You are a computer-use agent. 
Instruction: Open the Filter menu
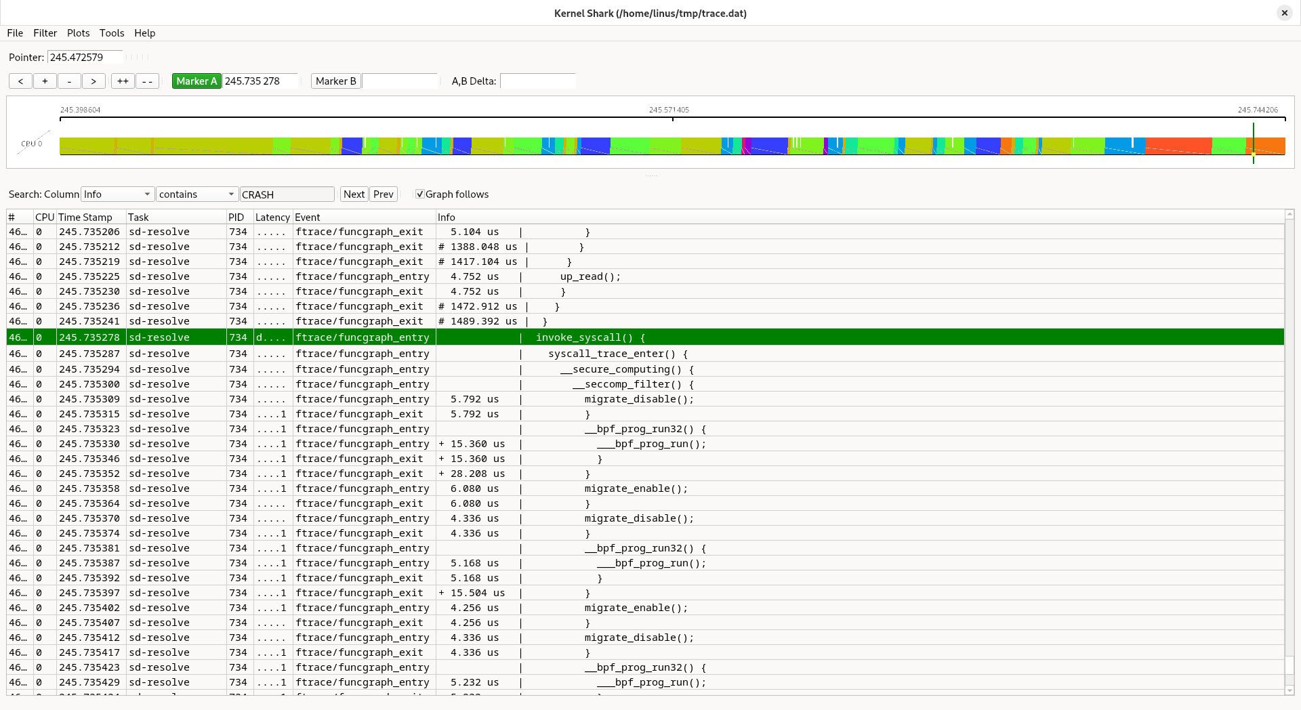(45, 33)
